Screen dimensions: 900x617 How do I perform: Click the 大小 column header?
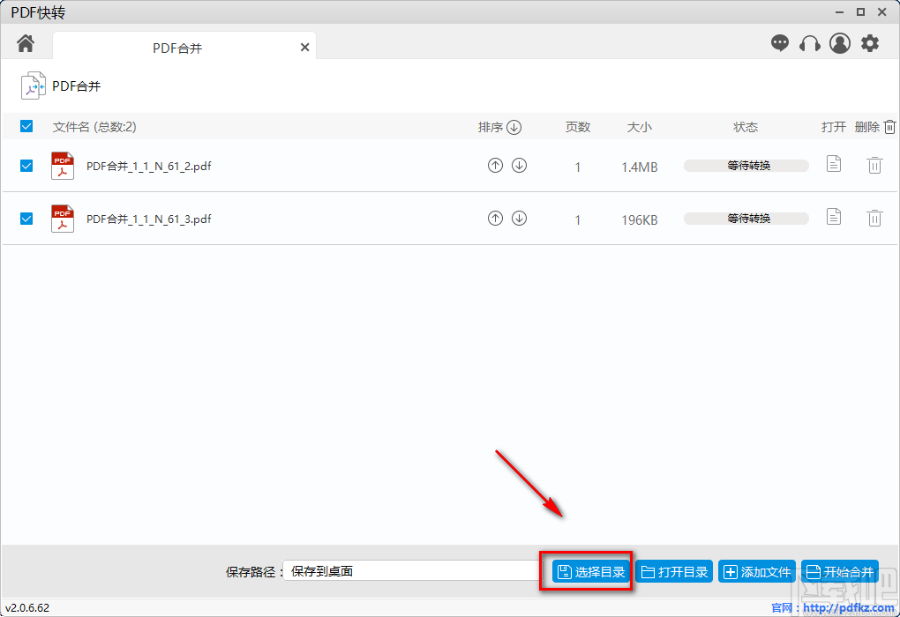click(x=640, y=127)
